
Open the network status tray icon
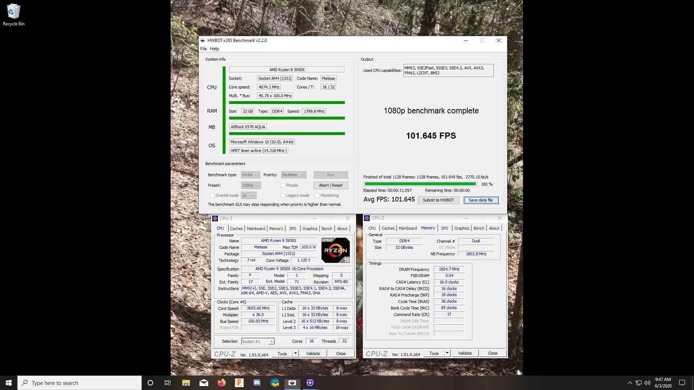(x=639, y=383)
